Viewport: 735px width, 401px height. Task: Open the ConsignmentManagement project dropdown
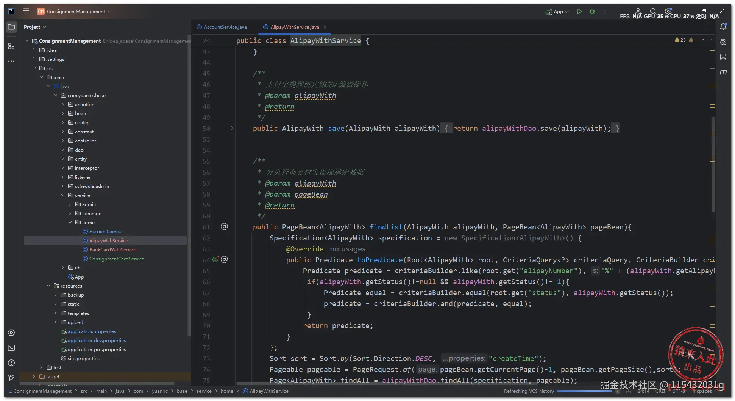[74, 11]
